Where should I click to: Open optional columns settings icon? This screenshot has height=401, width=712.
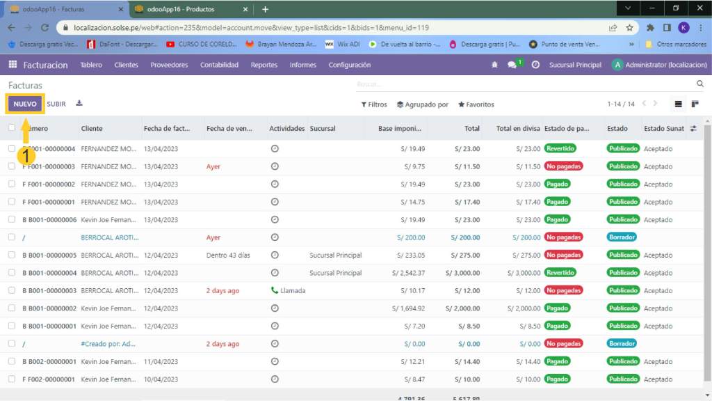[x=693, y=128]
